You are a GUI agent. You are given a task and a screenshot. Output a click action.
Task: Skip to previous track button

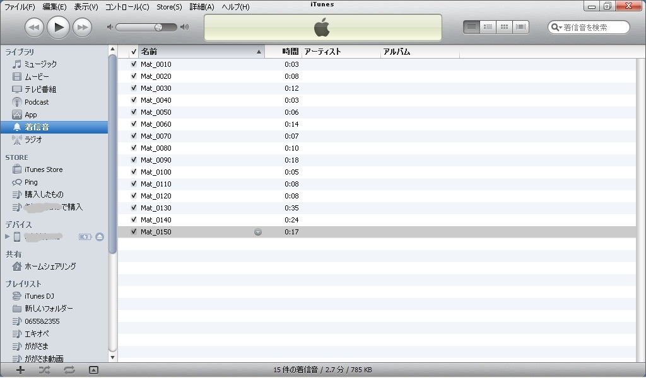[x=34, y=28]
